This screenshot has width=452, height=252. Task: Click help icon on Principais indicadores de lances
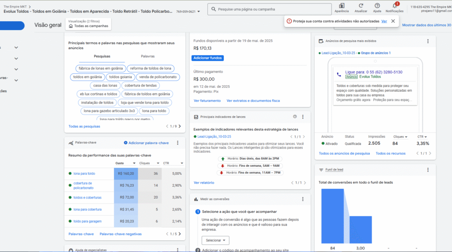tap(295, 117)
